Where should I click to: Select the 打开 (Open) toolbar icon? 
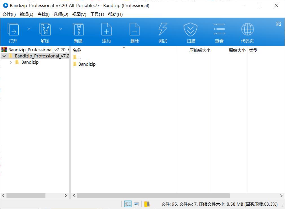pyautogui.click(x=13, y=32)
